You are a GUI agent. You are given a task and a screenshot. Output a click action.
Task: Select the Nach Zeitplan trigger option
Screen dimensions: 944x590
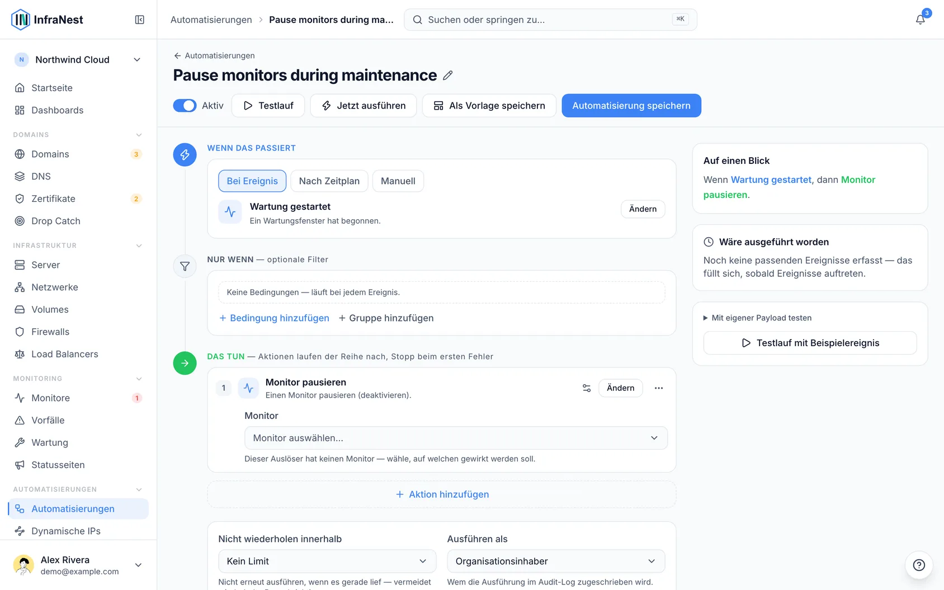[329, 181]
